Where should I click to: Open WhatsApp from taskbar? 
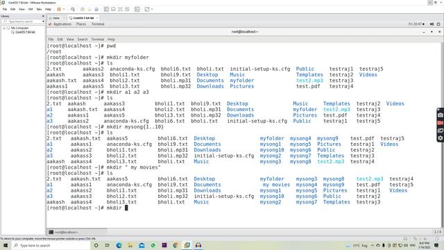[153, 245]
